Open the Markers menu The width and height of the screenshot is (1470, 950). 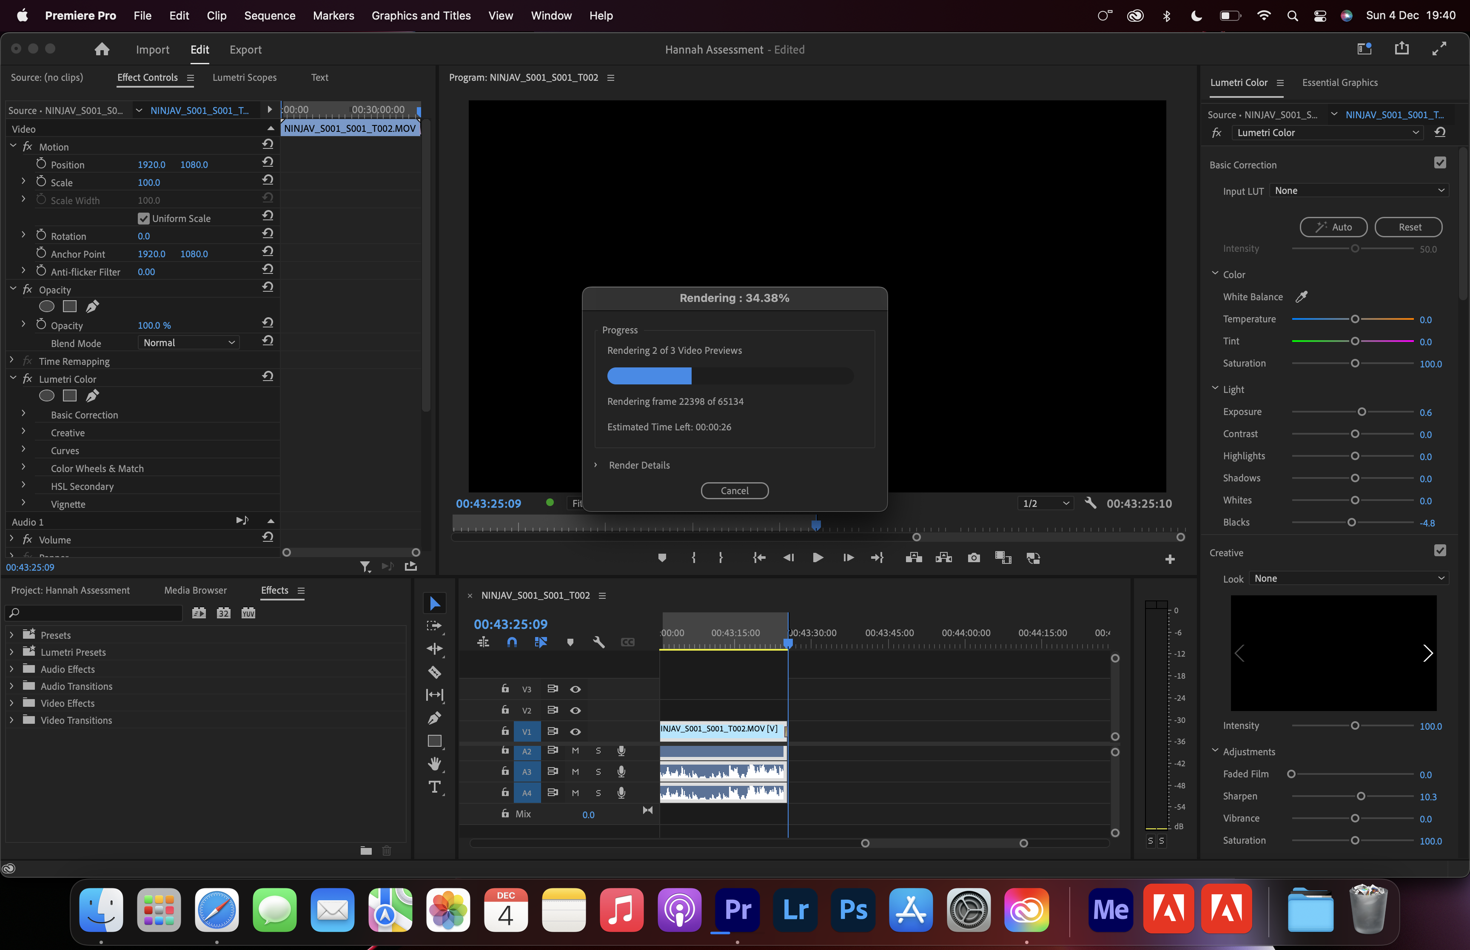tap(333, 15)
